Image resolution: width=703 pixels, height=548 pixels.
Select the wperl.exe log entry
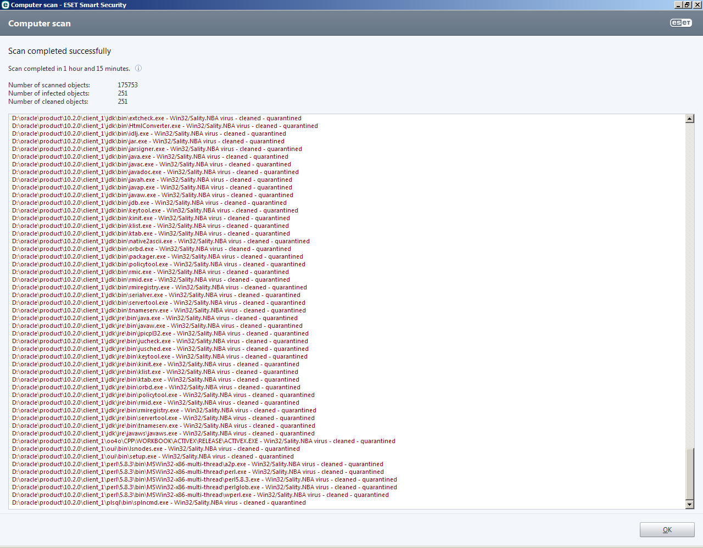(x=200, y=495)
